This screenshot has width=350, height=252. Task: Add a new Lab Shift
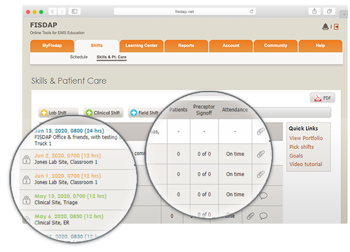(58, 112)
